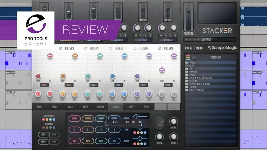Select ENV envelope mode button
This screenshot has height=150, width=267.
click(x=43, y=135)
